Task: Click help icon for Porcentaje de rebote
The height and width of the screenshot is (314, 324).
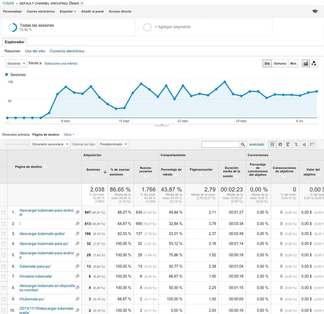Action: point(176,174)
